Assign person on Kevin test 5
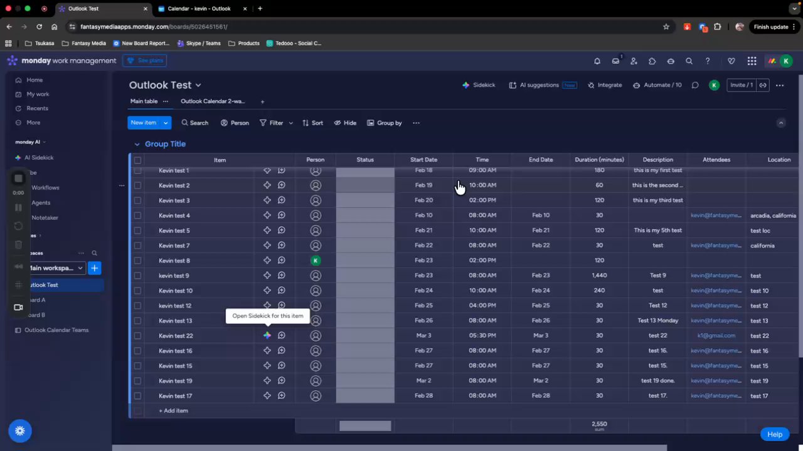This screenshot has height=451, width=803. click(316, 231)
